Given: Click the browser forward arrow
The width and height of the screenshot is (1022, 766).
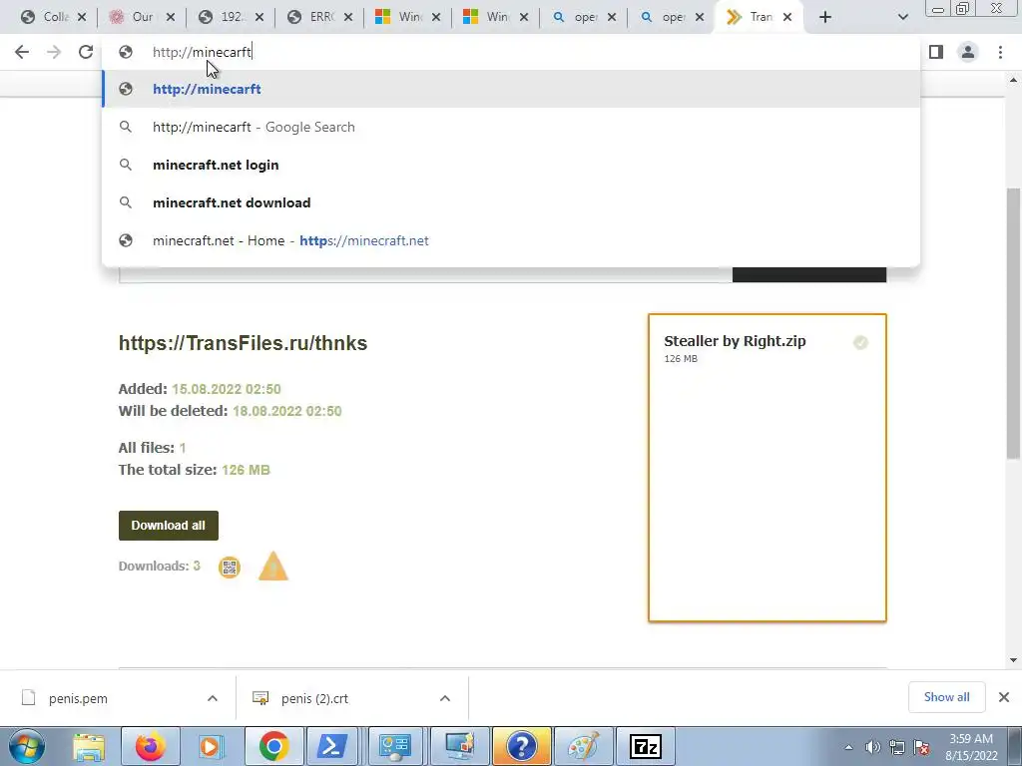Looking at the screenshot, I should [54, 52].
